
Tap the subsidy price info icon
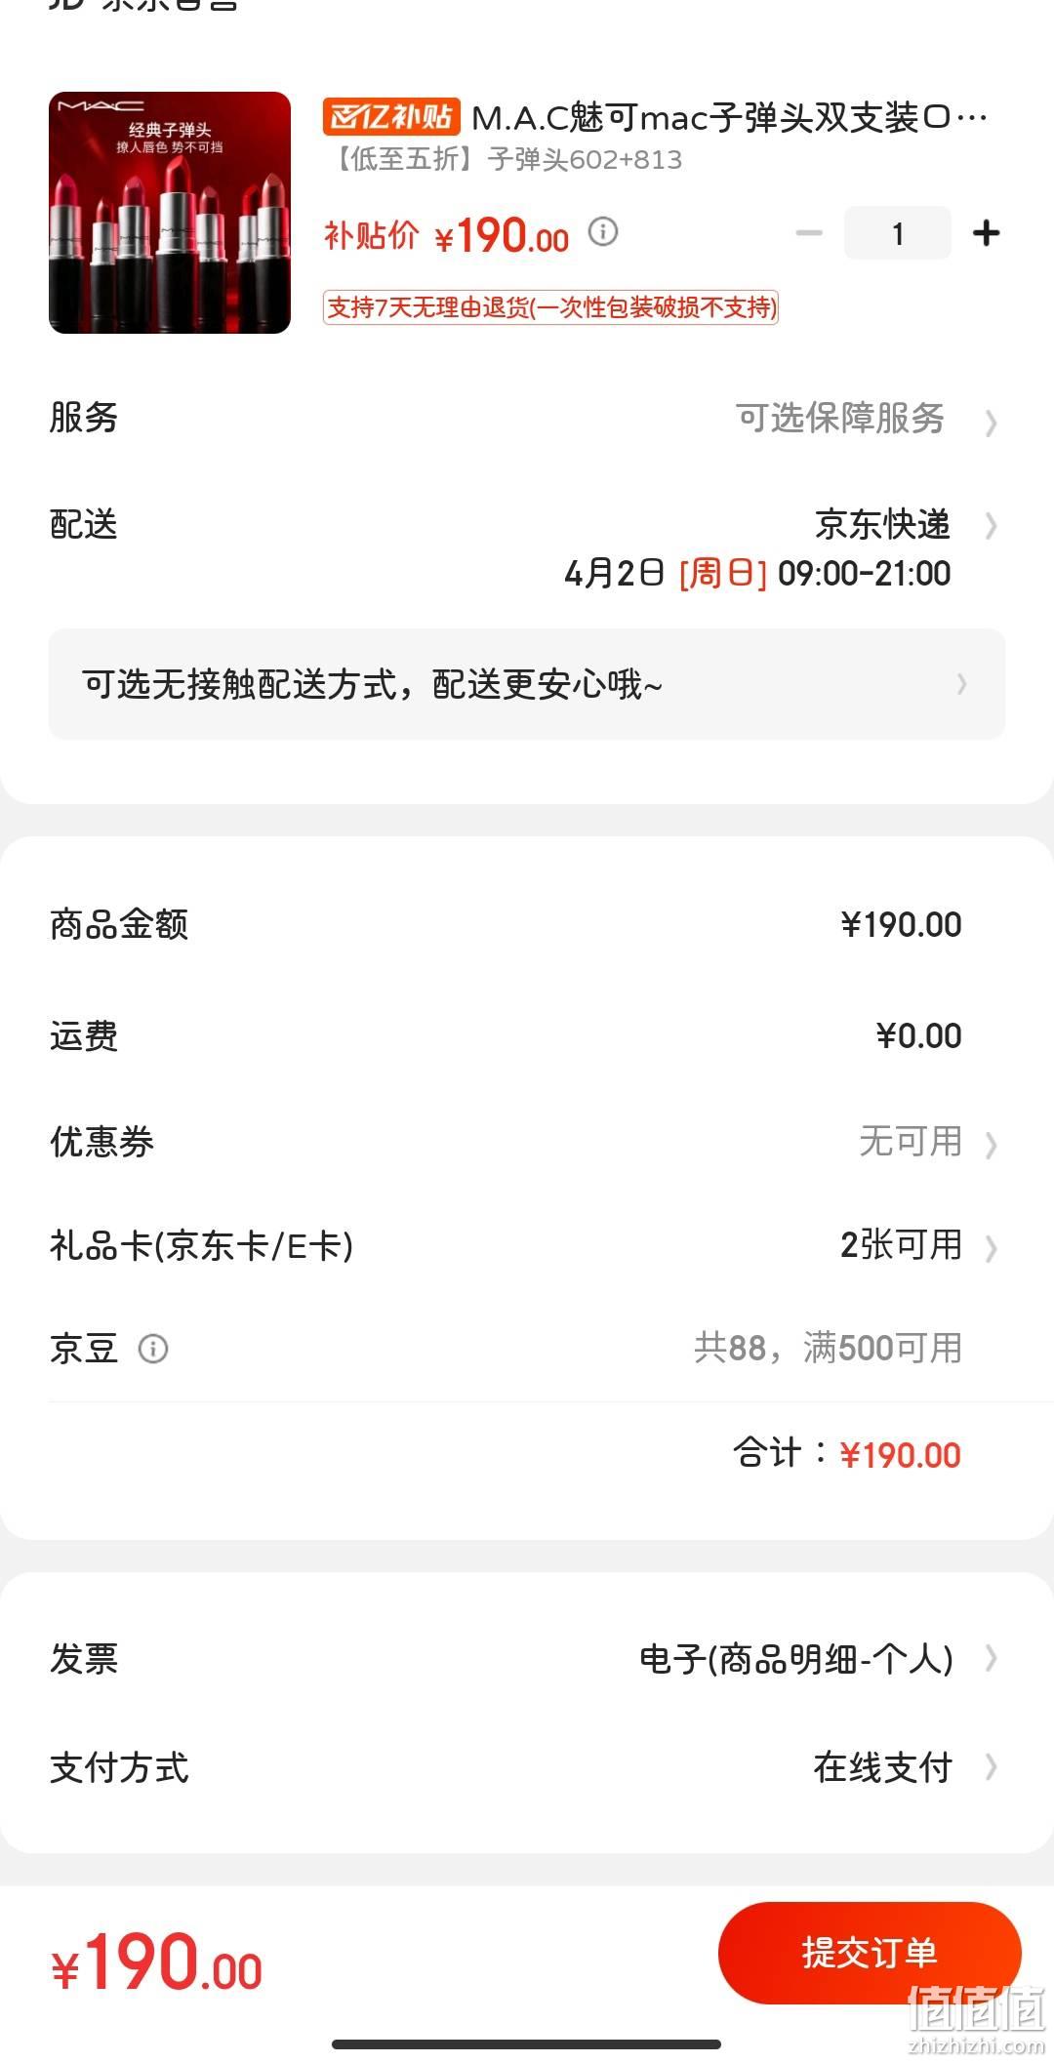(603, 232)
